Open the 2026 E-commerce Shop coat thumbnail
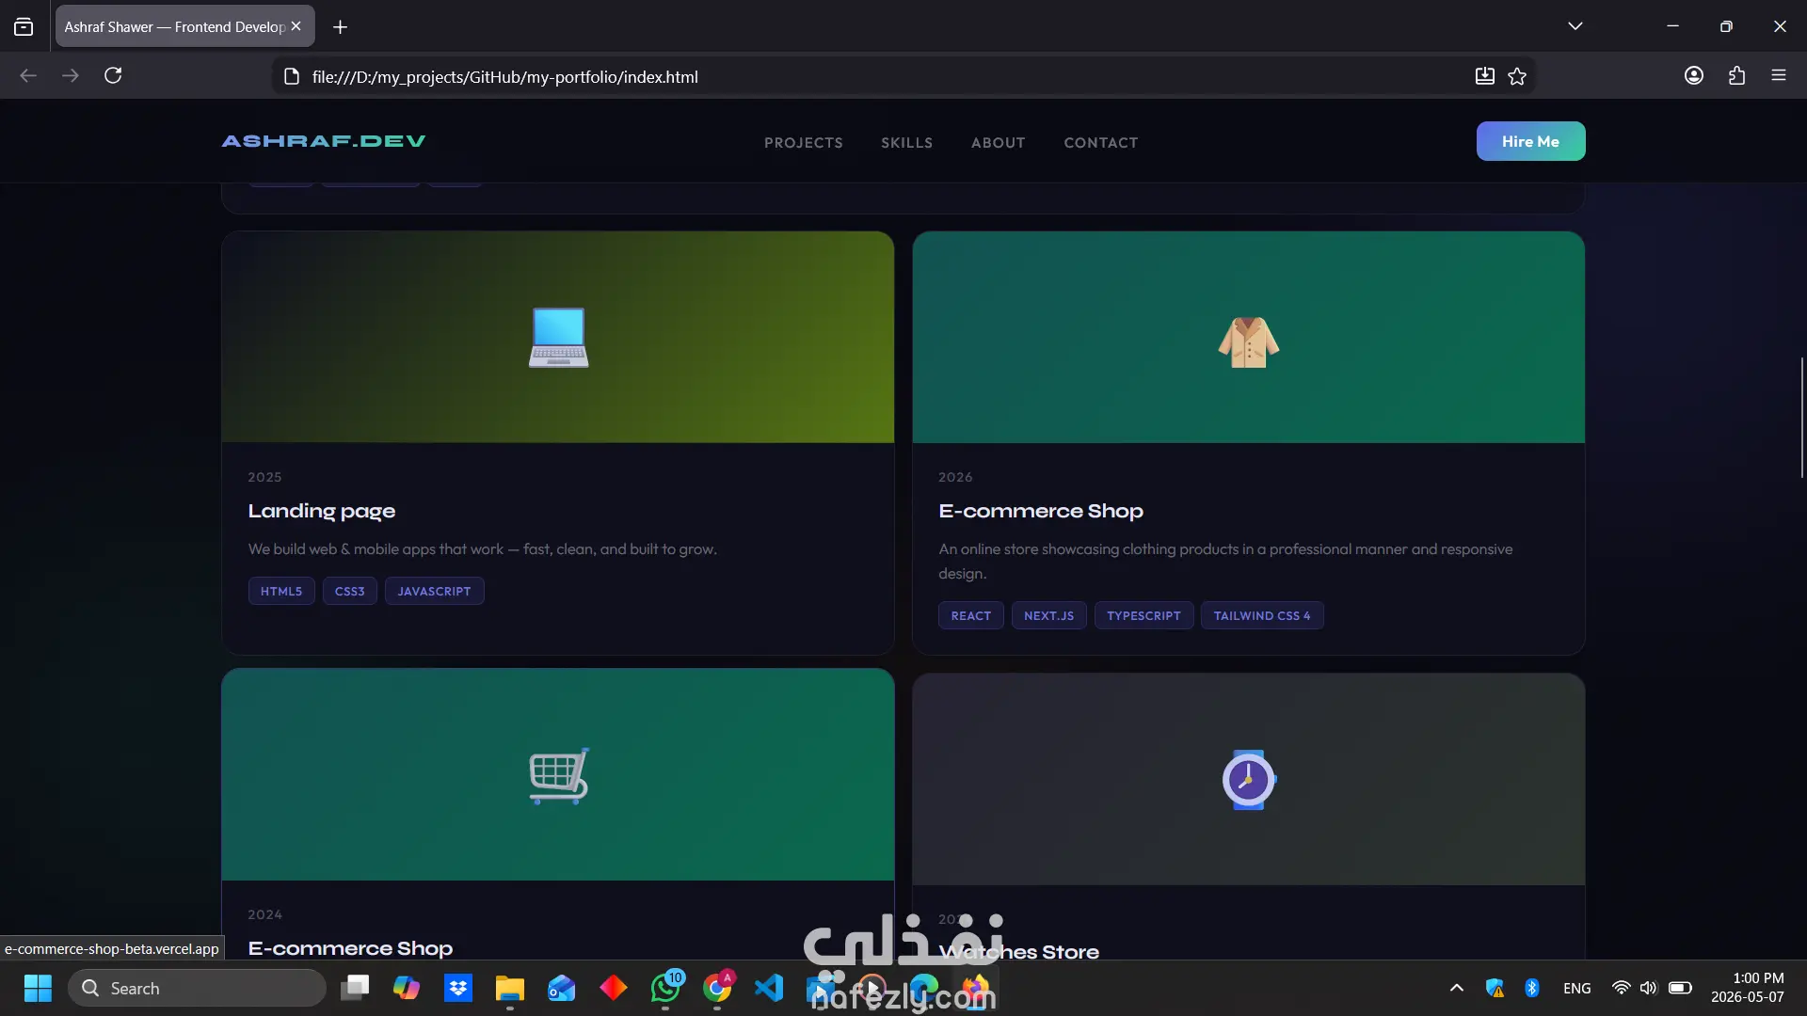Screen dimensions: 1807x1016 click(1249, 337)
